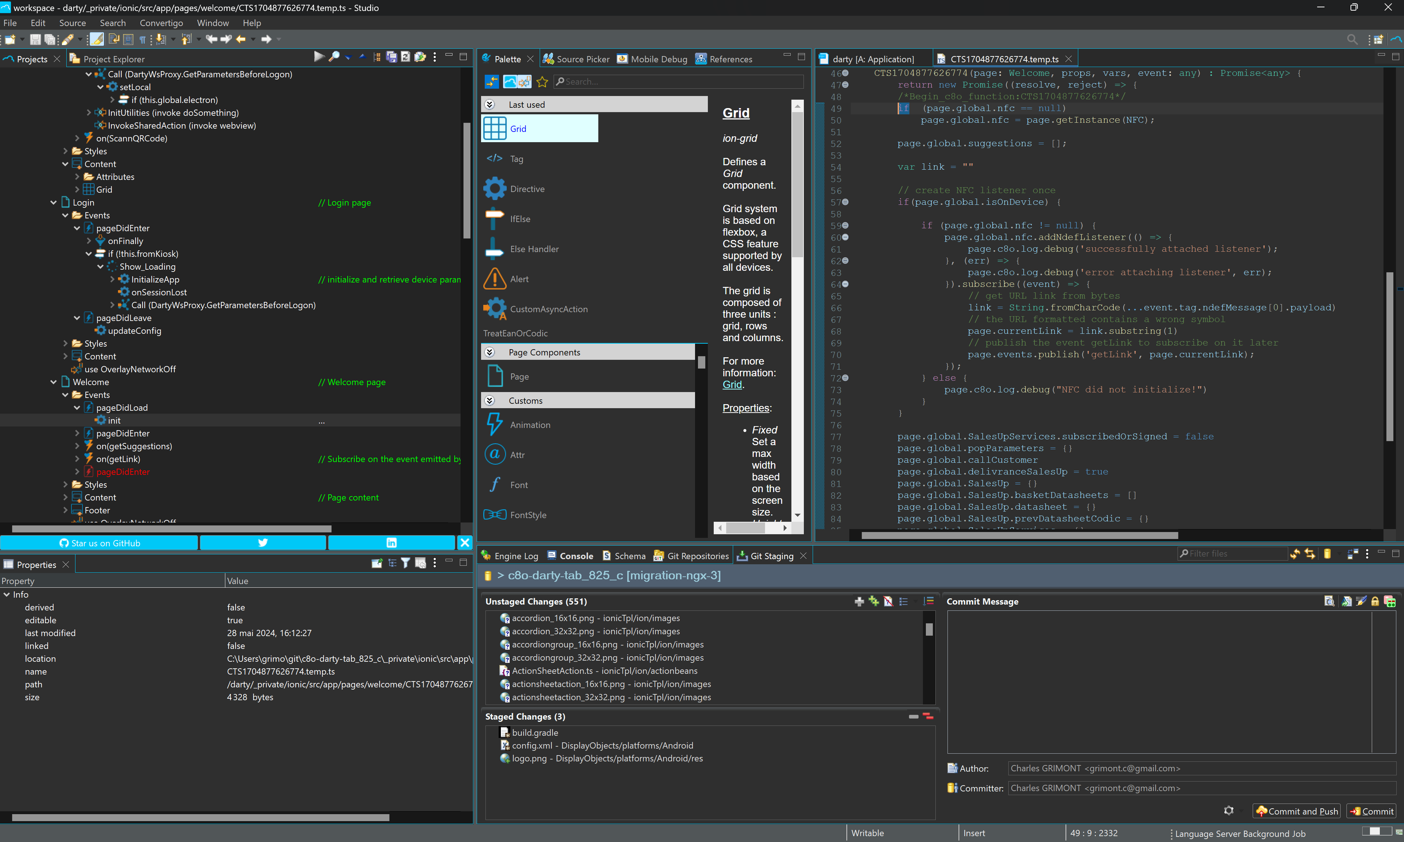Select the Alert warning icon in palette

click(495, 278)
